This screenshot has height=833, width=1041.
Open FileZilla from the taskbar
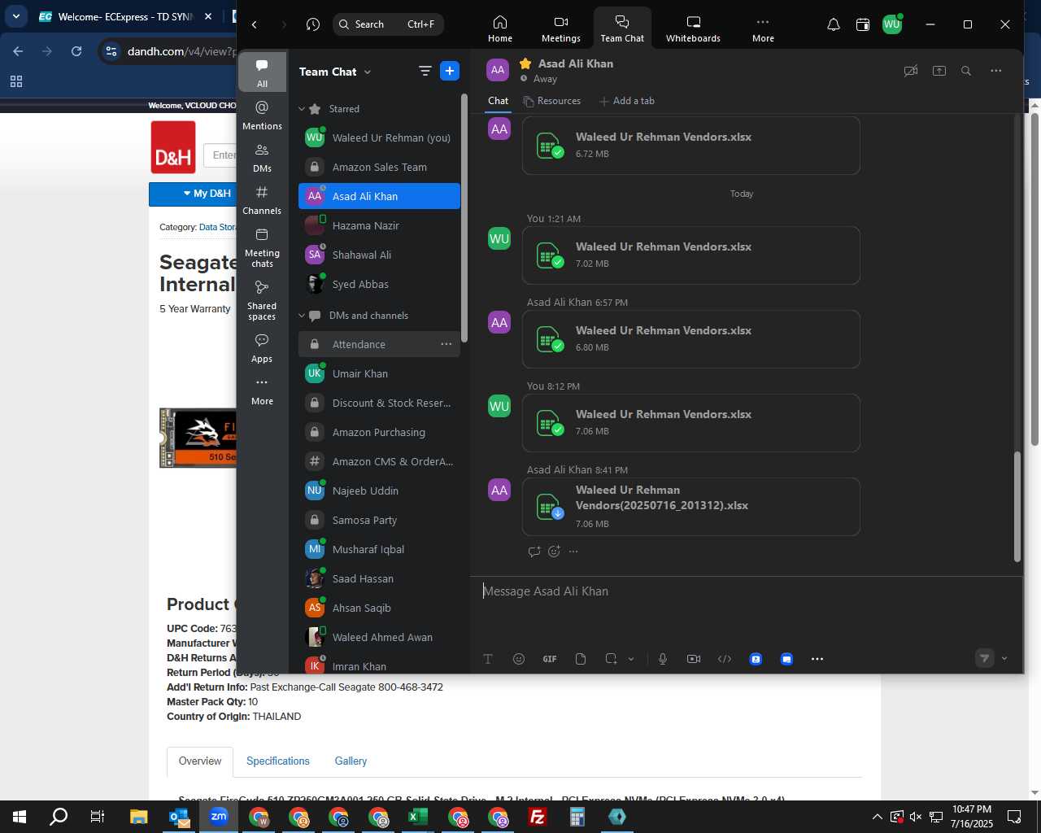[538, 817]
